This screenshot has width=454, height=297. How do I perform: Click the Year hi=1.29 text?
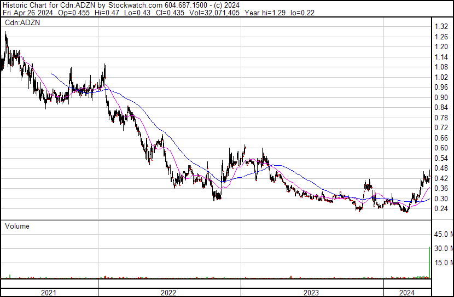265,13
